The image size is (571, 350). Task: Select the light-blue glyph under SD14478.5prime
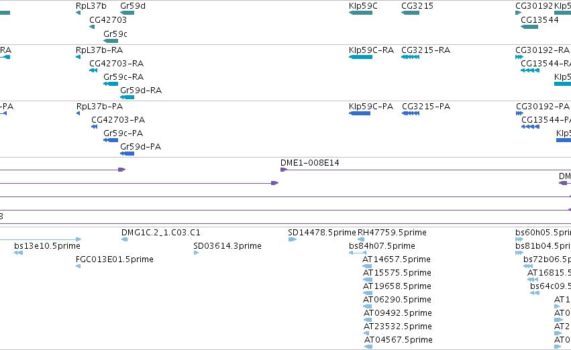[x=292, y=239]
